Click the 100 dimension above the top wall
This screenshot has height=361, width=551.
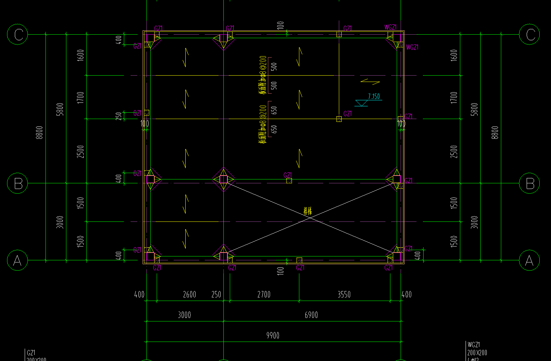point(280,25)
